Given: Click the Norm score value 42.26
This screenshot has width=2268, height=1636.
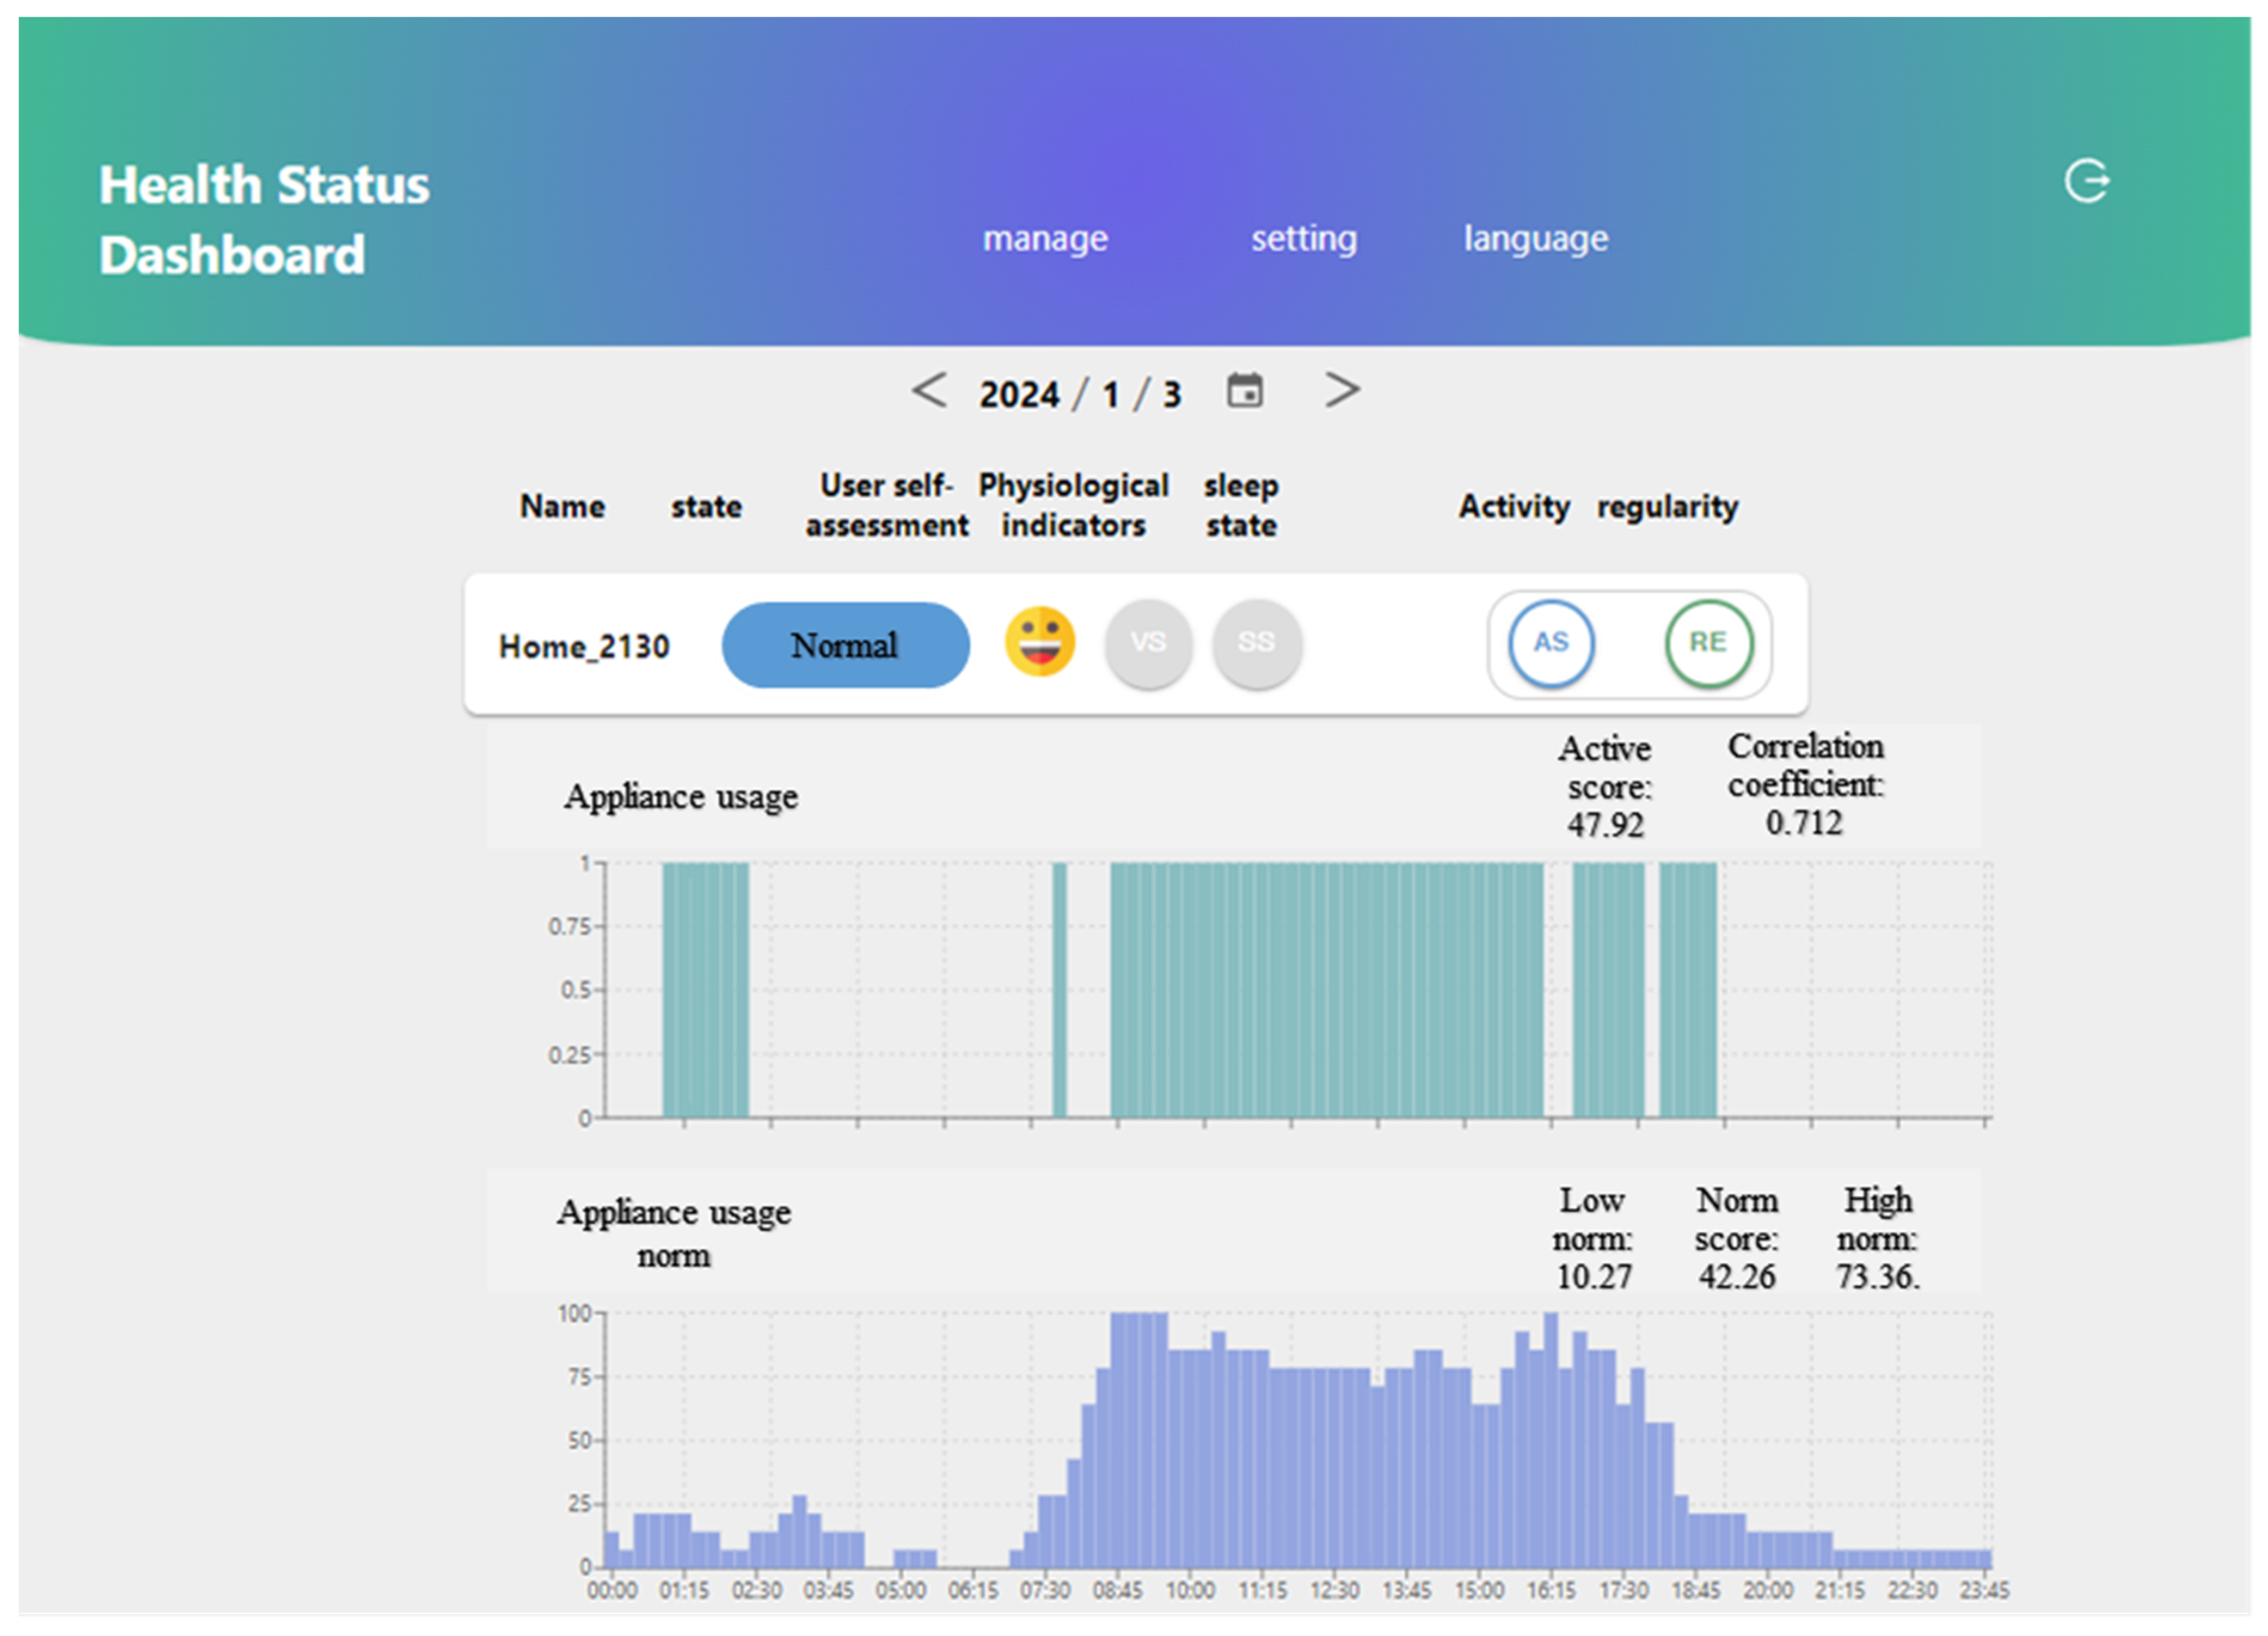Looking at the screenshot, I should click(x=1737, y=1277).
